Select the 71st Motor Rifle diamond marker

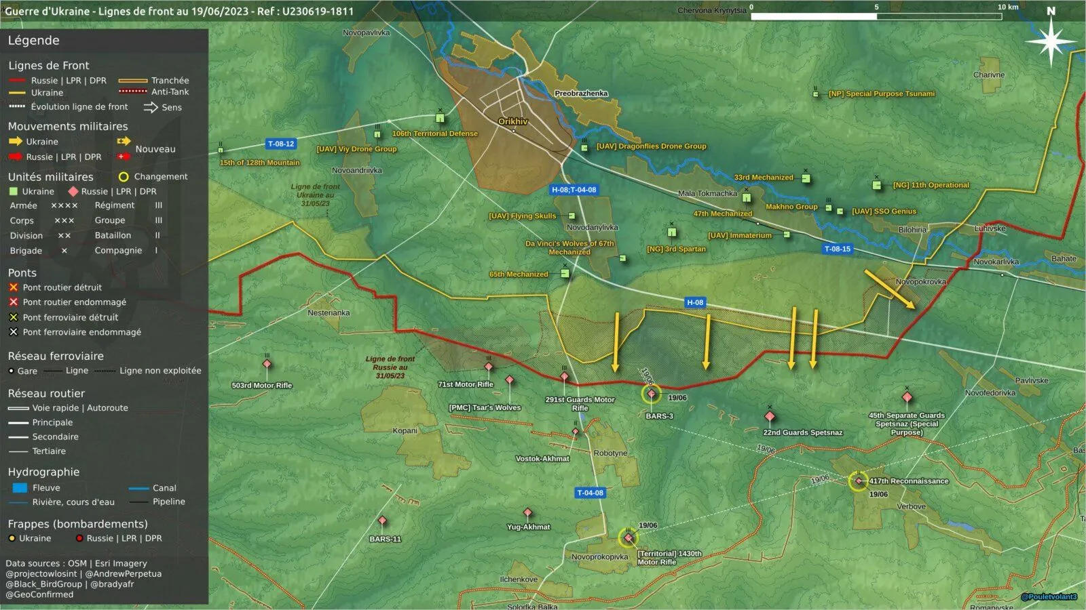pos(488,367)
